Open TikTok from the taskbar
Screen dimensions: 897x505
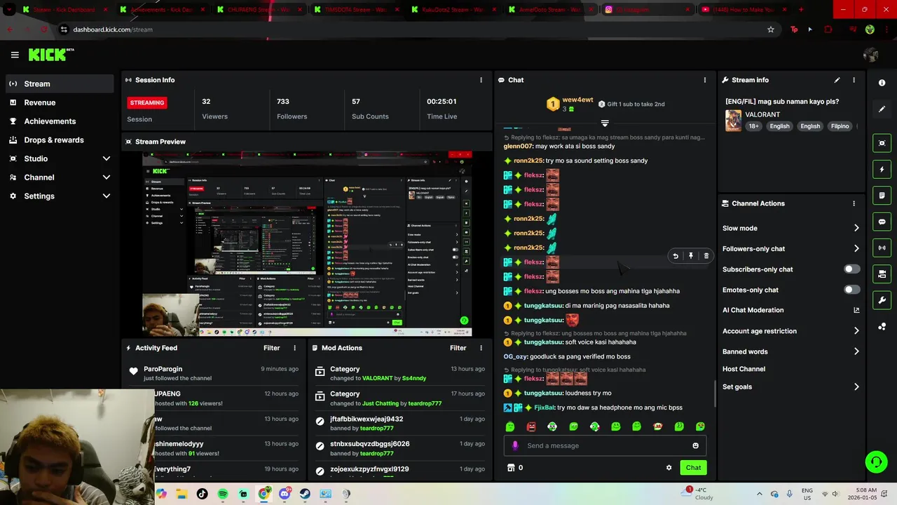point(203,494)
